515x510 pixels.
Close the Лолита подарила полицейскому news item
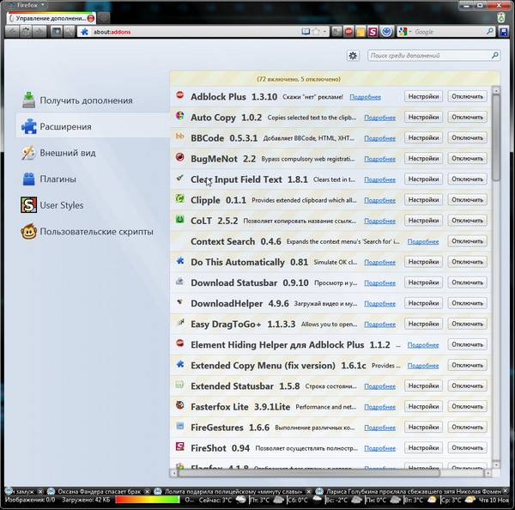(308, 491)
